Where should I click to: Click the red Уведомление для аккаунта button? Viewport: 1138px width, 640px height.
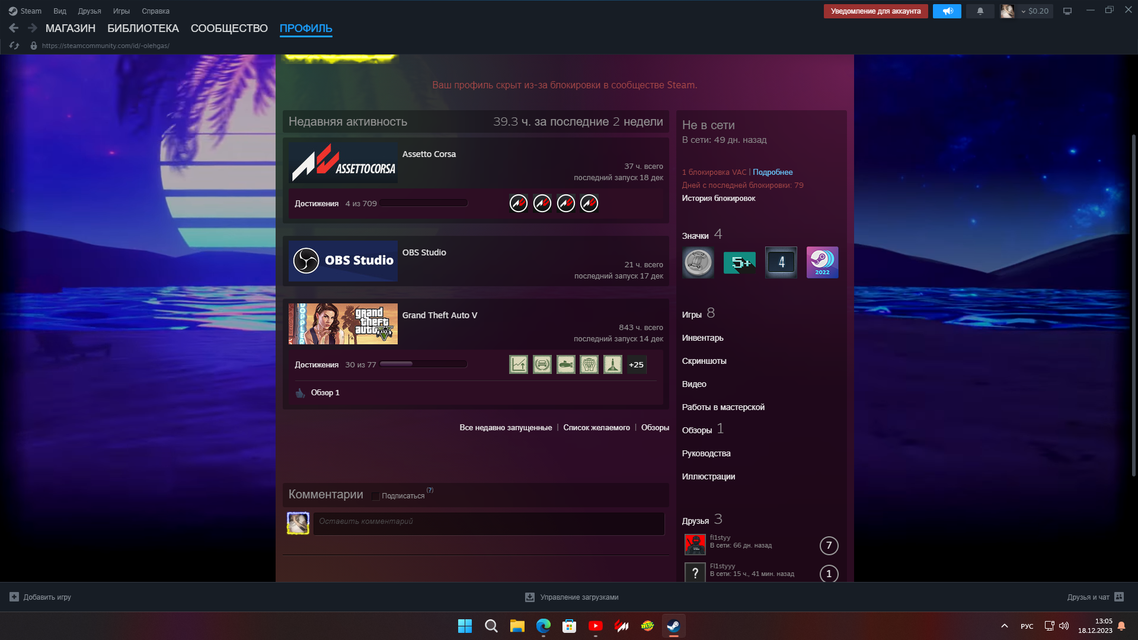click(876, 11)
